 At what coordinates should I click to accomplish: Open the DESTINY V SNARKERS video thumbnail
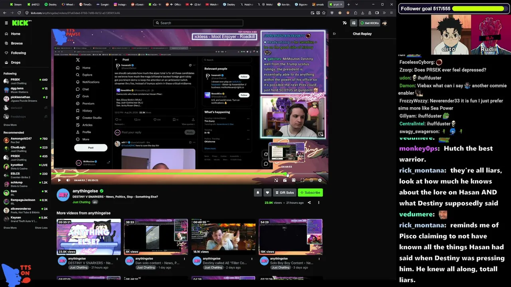point(89,237)
